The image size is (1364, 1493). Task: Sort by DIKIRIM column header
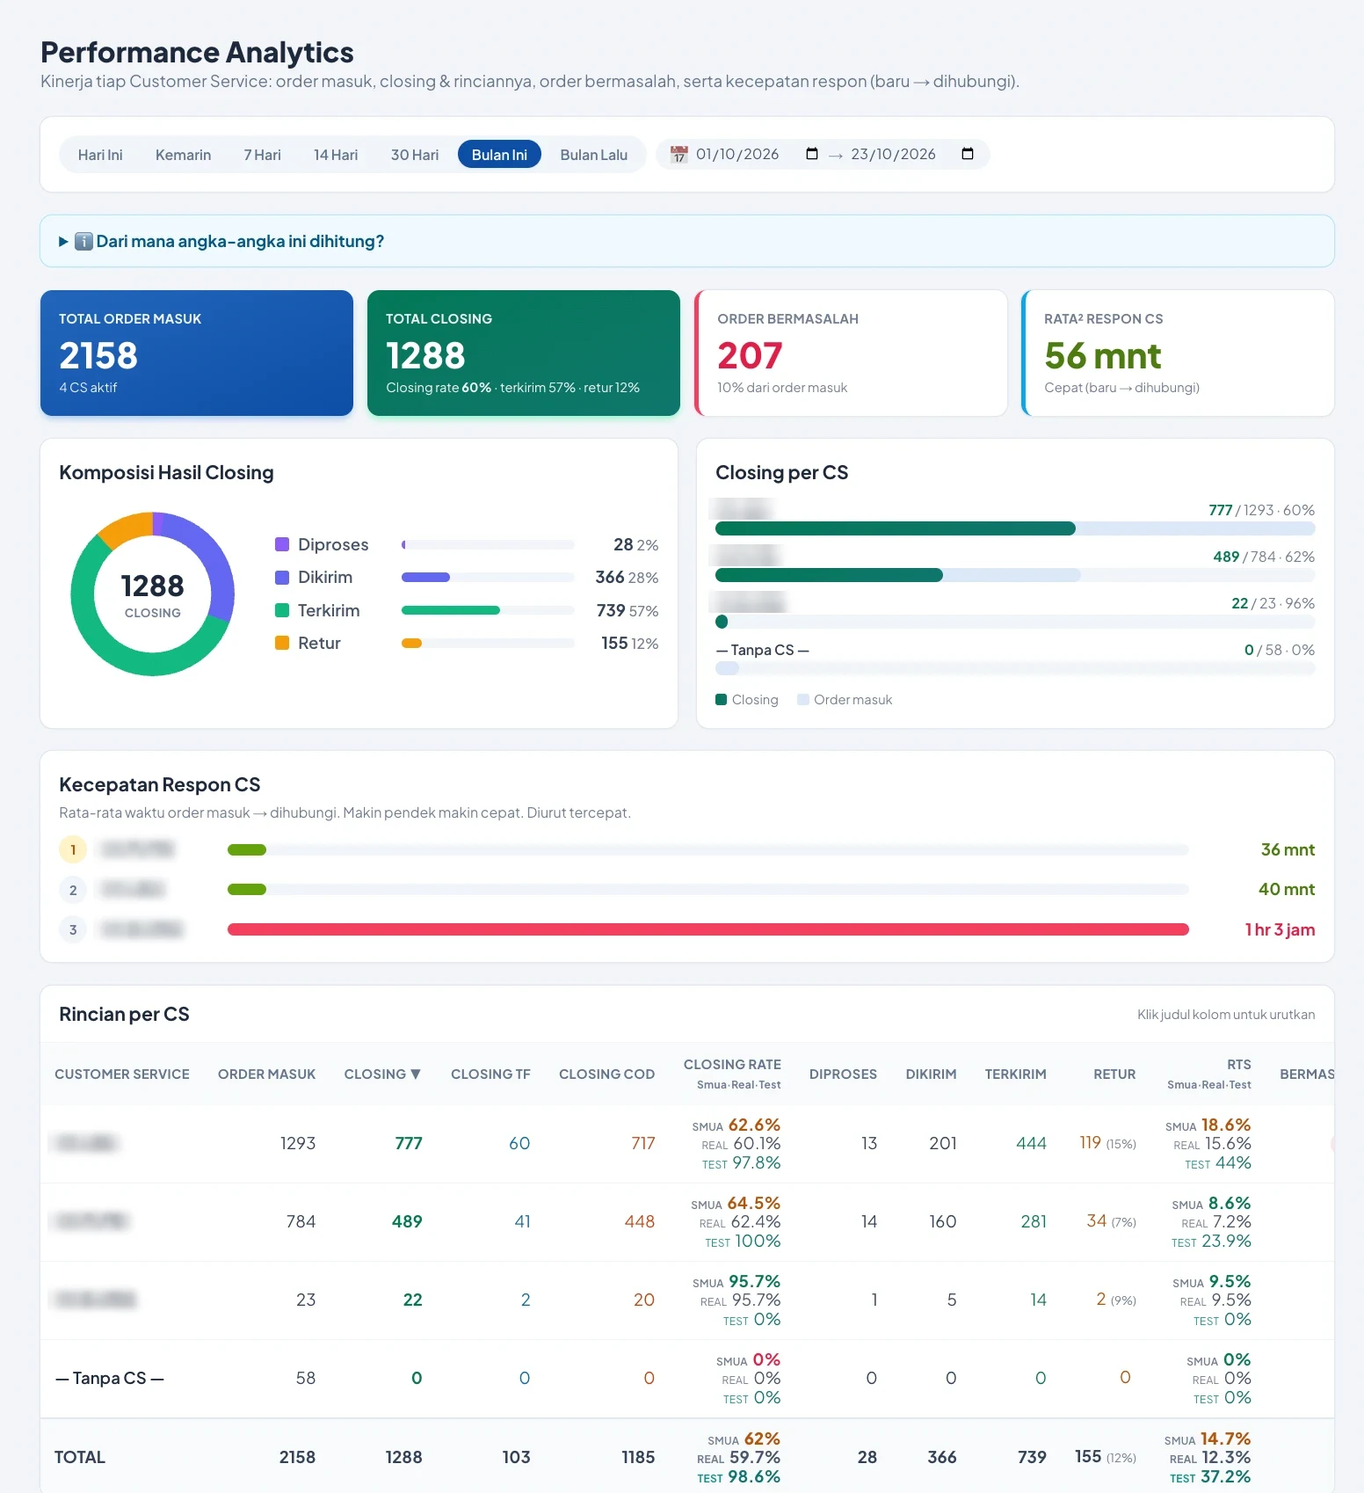(x=931, y=1074)
